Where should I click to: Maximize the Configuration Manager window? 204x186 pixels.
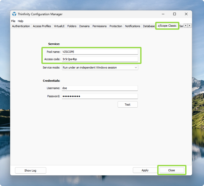pos(175,14)
